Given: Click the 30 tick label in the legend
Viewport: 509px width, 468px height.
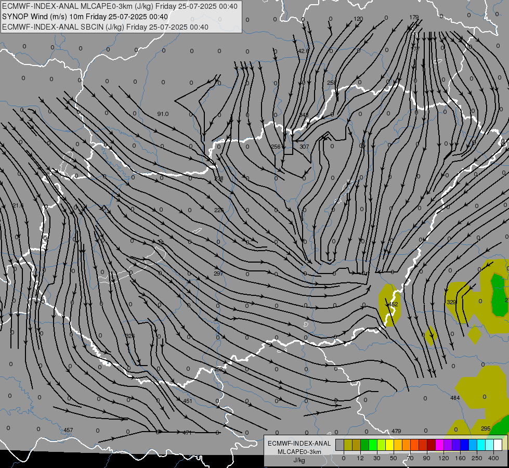Looking at the screenshot, I should click(377, 458).
